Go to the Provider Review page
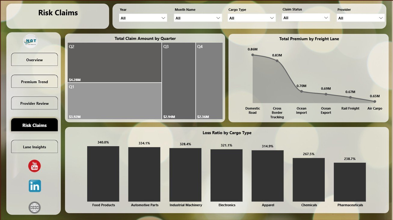Screen dimensions: 393x220 click(x=35, y=103)
